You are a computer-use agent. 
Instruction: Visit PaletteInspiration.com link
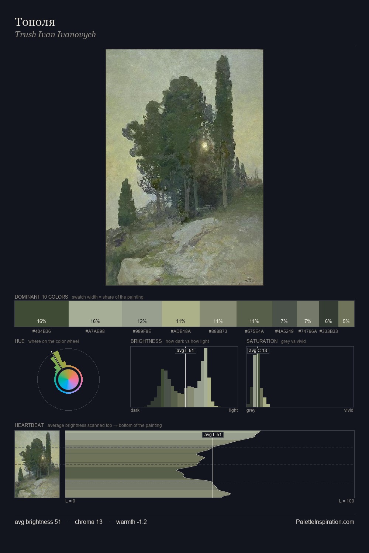pyautogui.click(x=325, y=522)
